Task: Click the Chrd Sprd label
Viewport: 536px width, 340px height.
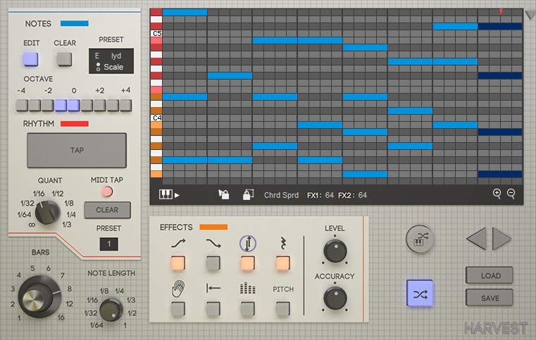Action: (281, 195)
